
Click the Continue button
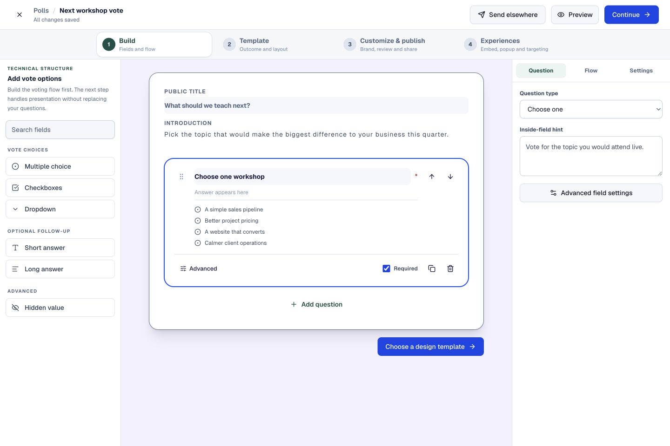(x=631, y=15)
